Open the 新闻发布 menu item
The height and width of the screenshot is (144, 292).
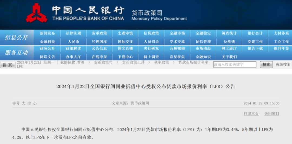(47, 33)
